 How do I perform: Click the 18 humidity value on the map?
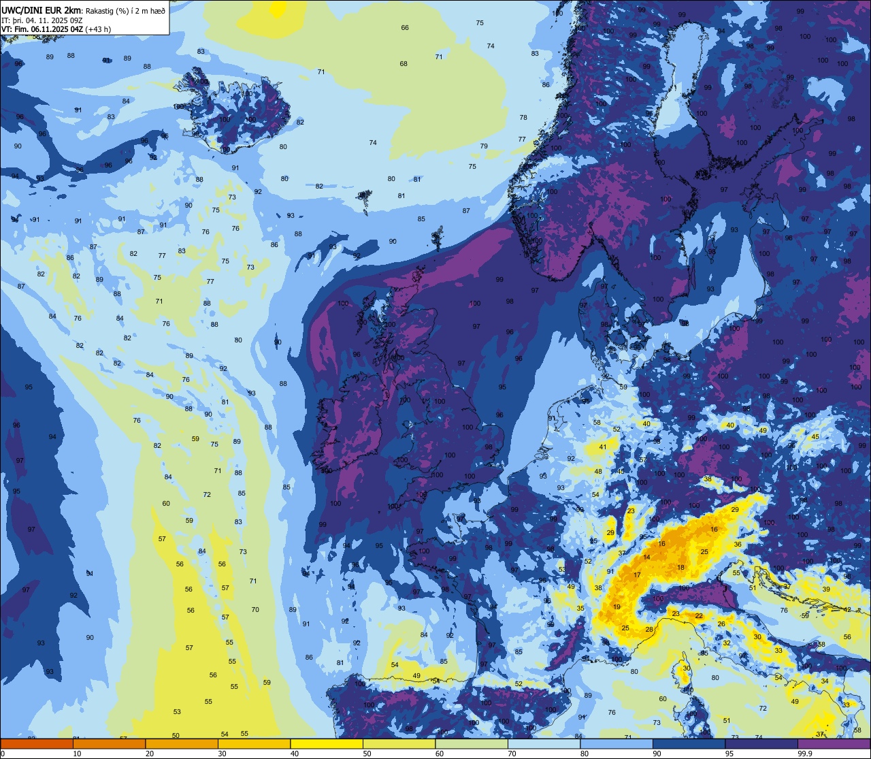(680, 568)
